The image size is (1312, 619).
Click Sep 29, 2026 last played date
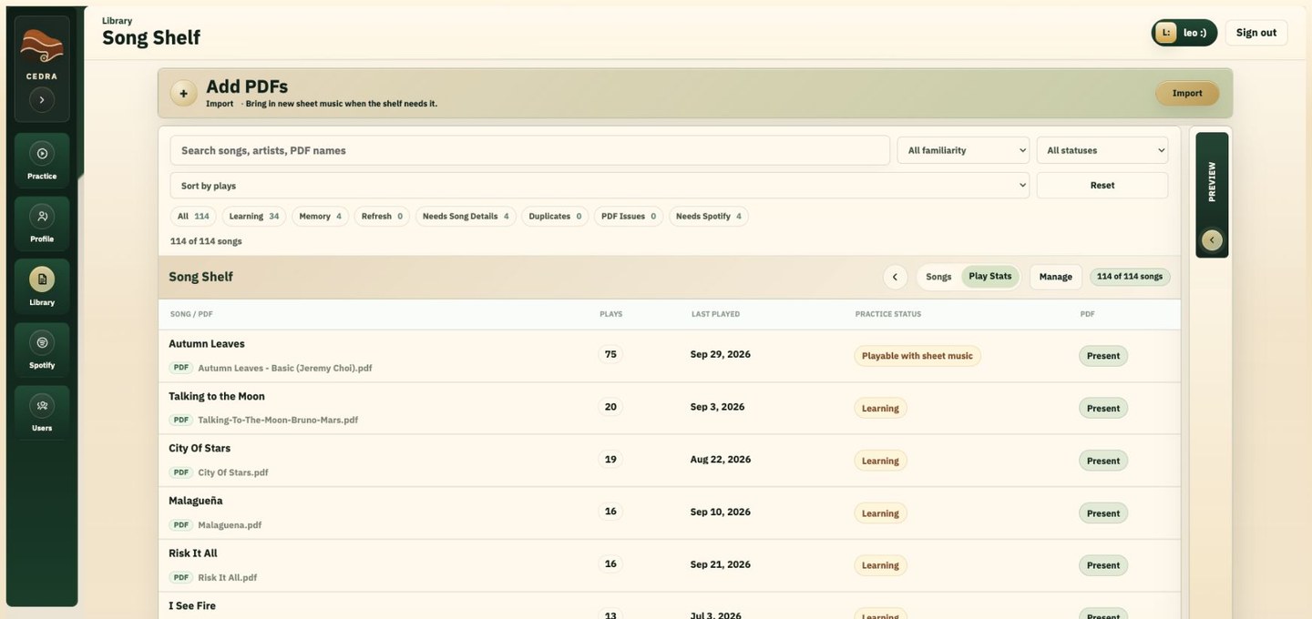(x=721, y=354)
